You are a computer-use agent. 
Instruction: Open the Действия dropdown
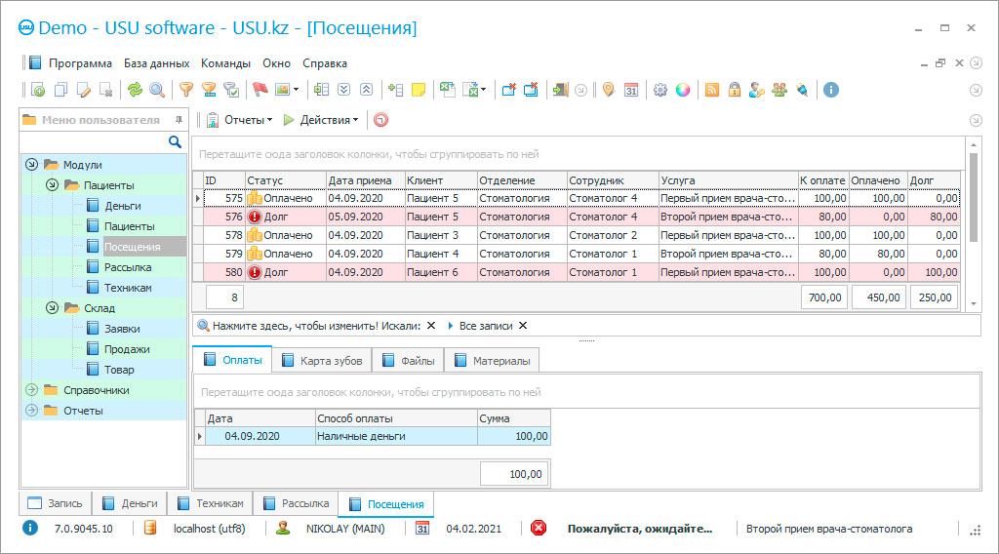point(321,120)
